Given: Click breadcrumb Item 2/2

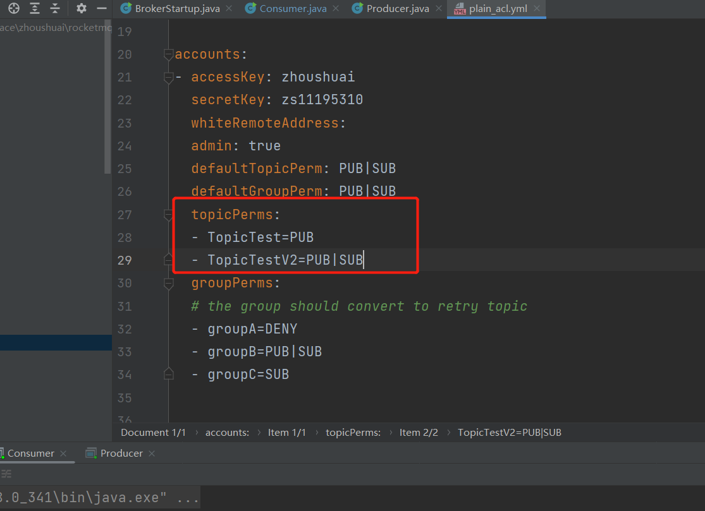Looking at the screenshot, I should [x=419, y=433].
